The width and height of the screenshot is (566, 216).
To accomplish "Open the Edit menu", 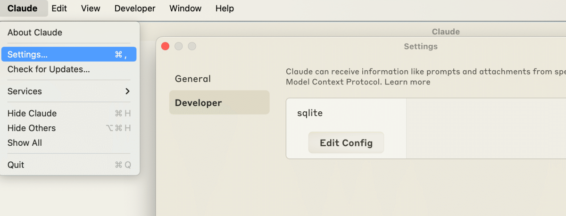I will click(x=59, y=8).
